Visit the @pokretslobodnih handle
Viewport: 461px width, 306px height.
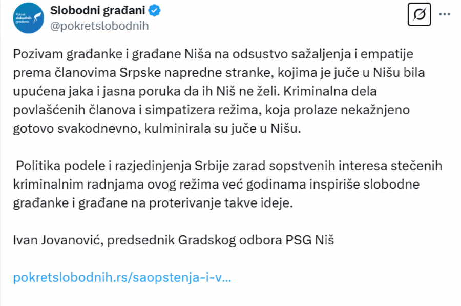99,26
